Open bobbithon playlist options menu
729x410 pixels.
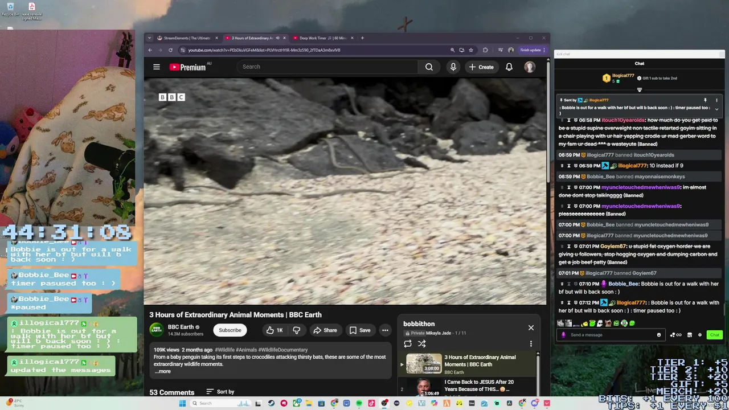(x=531, y=343)
